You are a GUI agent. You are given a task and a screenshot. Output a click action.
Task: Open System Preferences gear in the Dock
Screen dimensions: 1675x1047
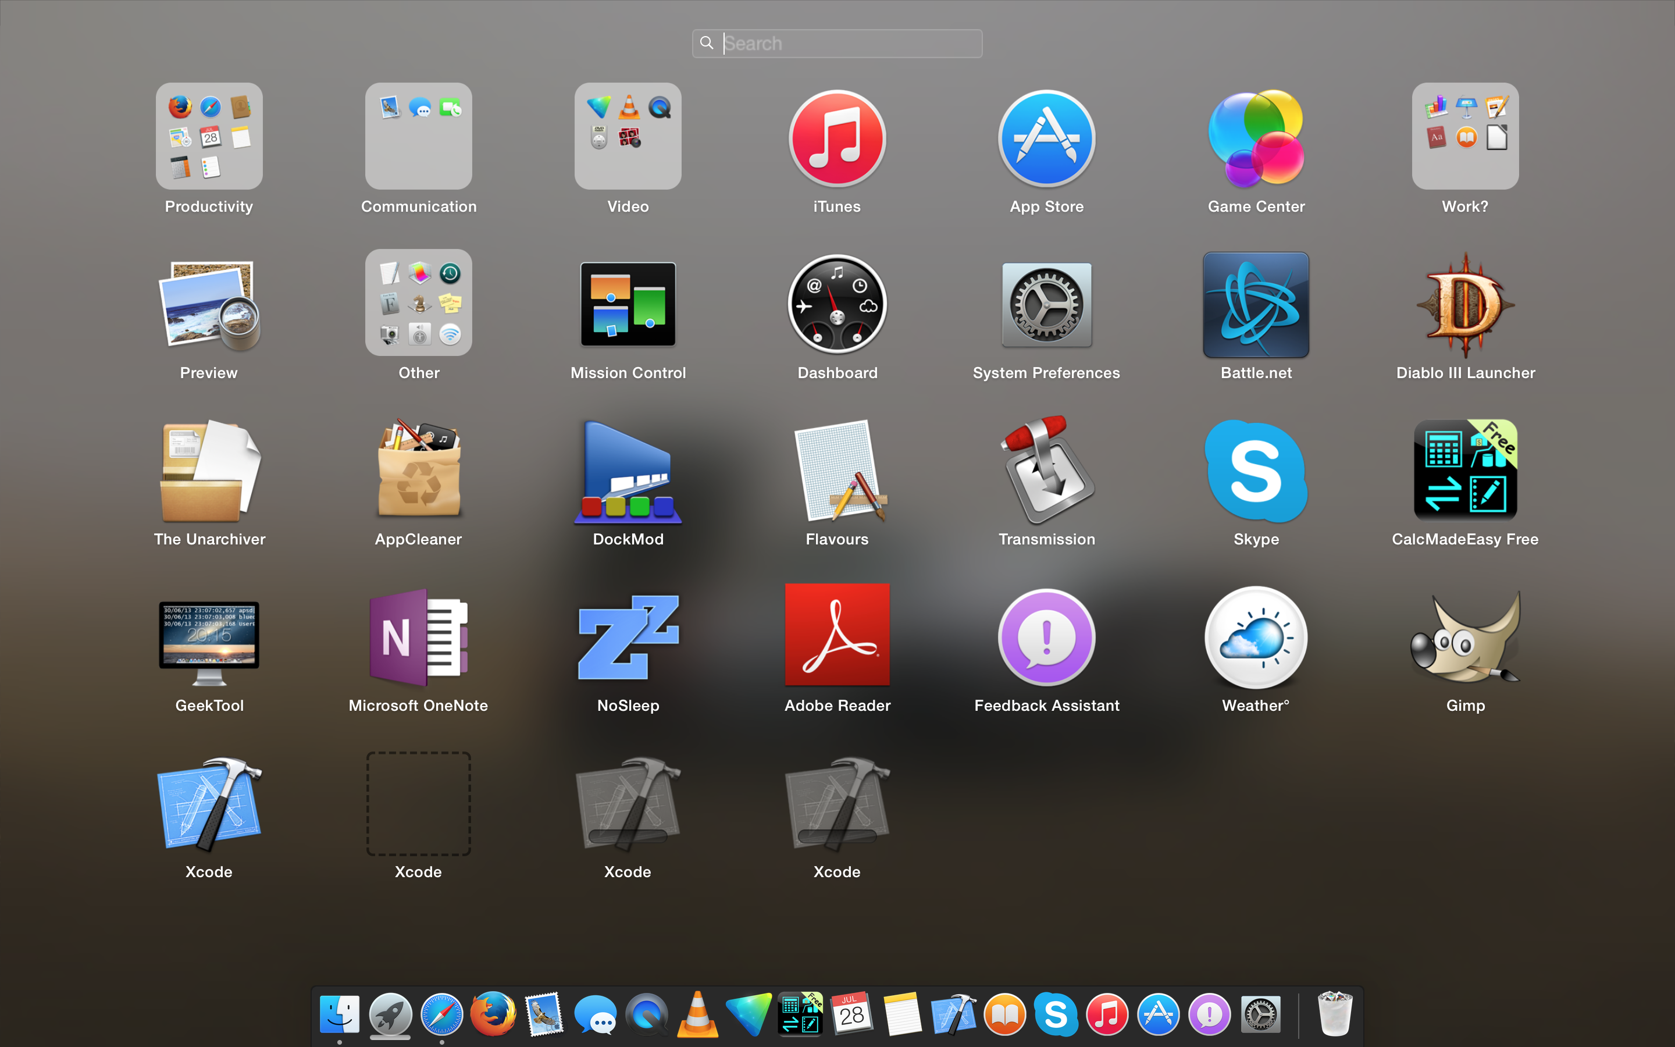coord(1261,1015)
